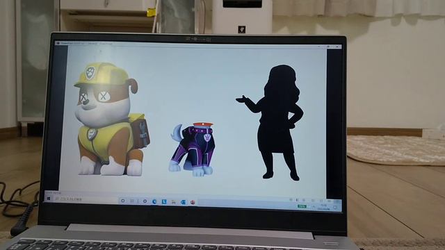This screenshot has height=250, width=445.
Task: Open Outlook from the taskbar
Action: (183, 202)
